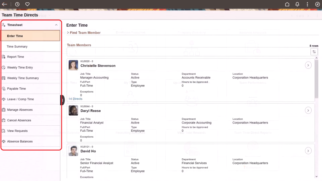The width and height of the screenshot is (322, 181).
Task: Open the three-dot Actions menu
Action: [x=307, y=4]
